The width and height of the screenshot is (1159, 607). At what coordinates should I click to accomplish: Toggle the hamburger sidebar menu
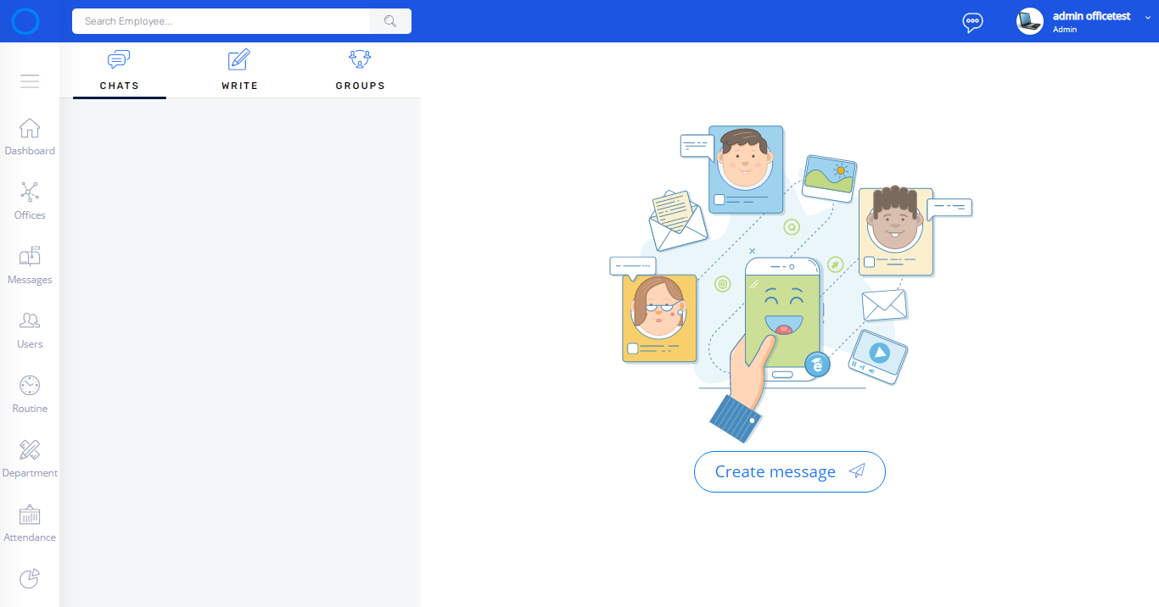[30, 81]
